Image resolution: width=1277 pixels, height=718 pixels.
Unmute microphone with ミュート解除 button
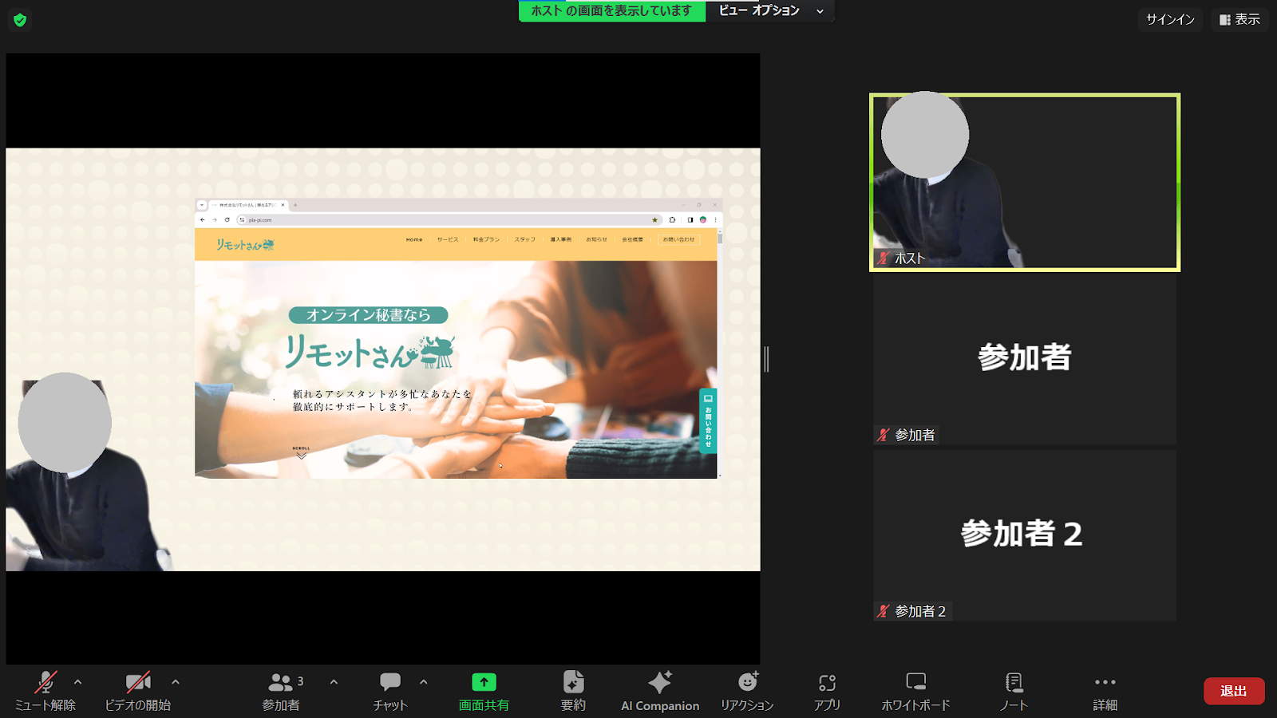point(45,691)
